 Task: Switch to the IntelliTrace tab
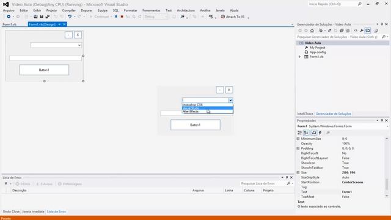[305, 114]
